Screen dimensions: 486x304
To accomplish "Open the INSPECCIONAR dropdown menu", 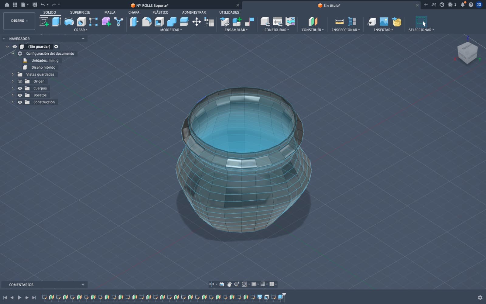I will pyautogui.click(x=346, y=30).
